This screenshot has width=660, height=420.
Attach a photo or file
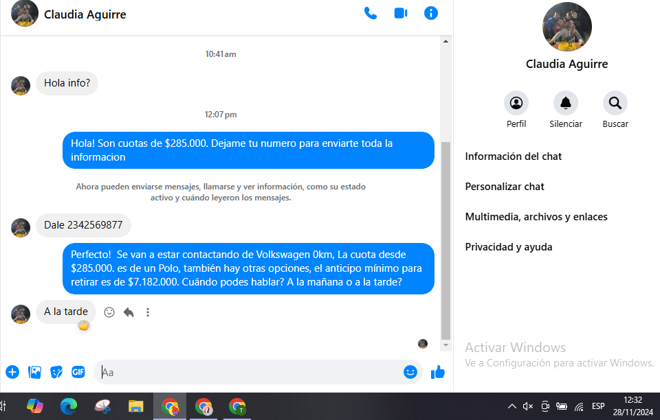(34, 372)
